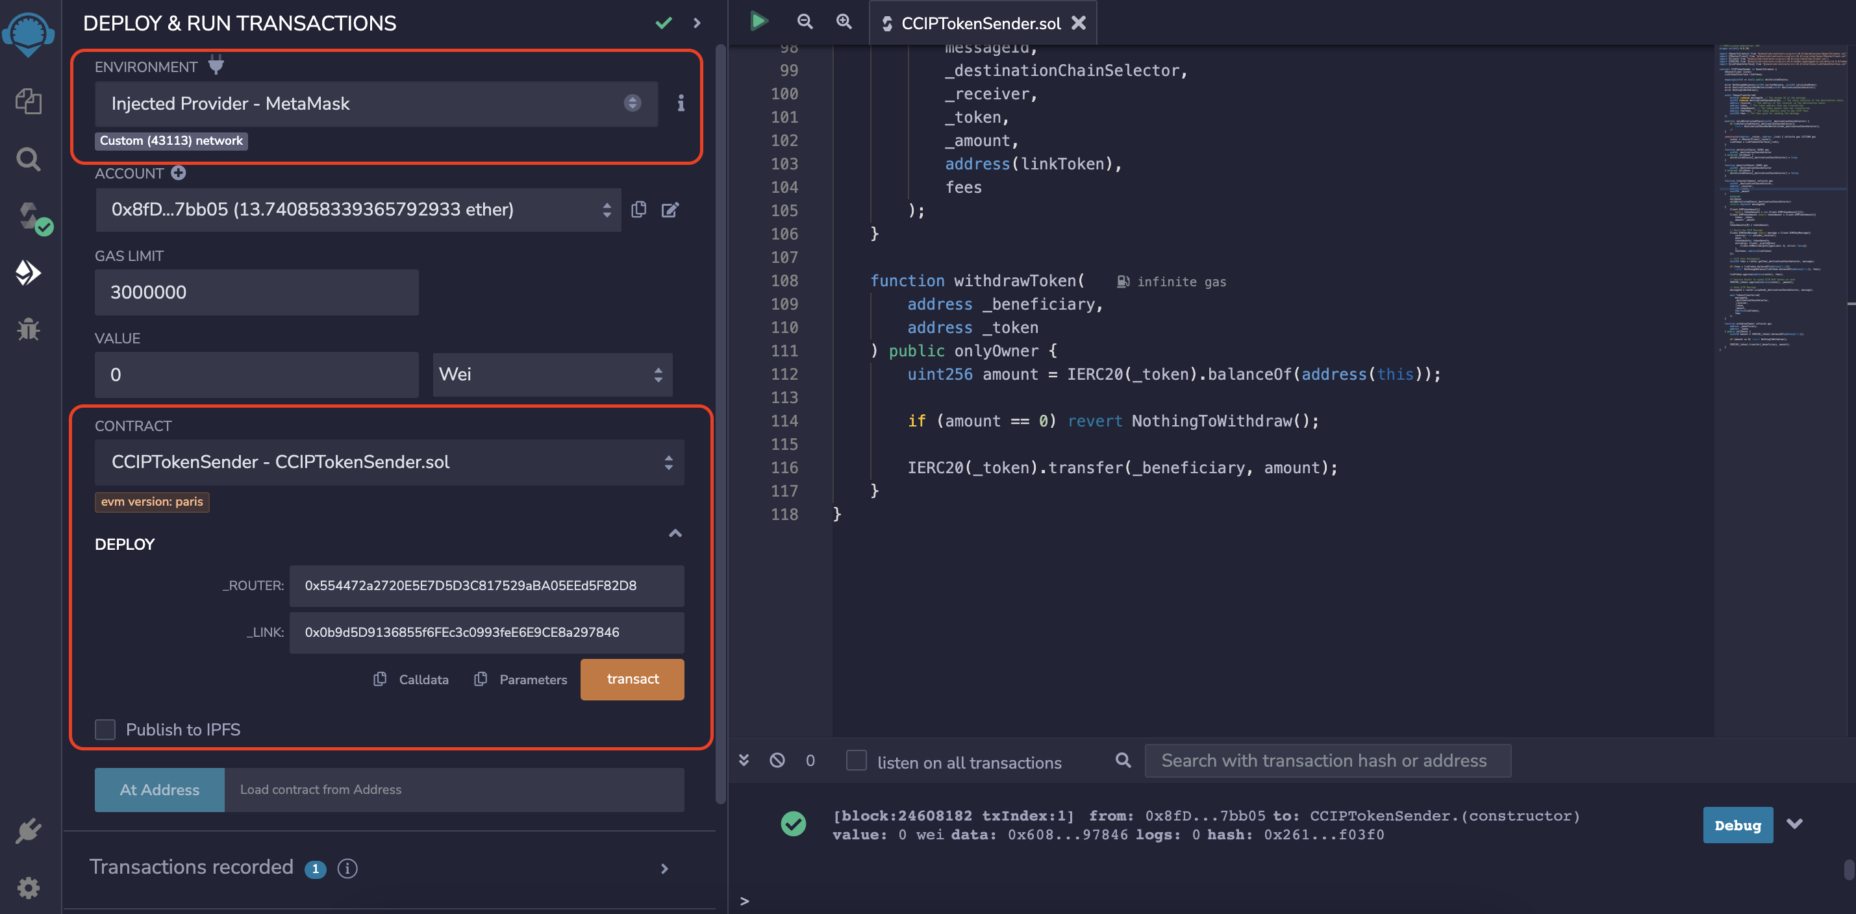Copy account address with the copy icon
1856x914 pixels.
pyautogui.click(x=638, y=210)
